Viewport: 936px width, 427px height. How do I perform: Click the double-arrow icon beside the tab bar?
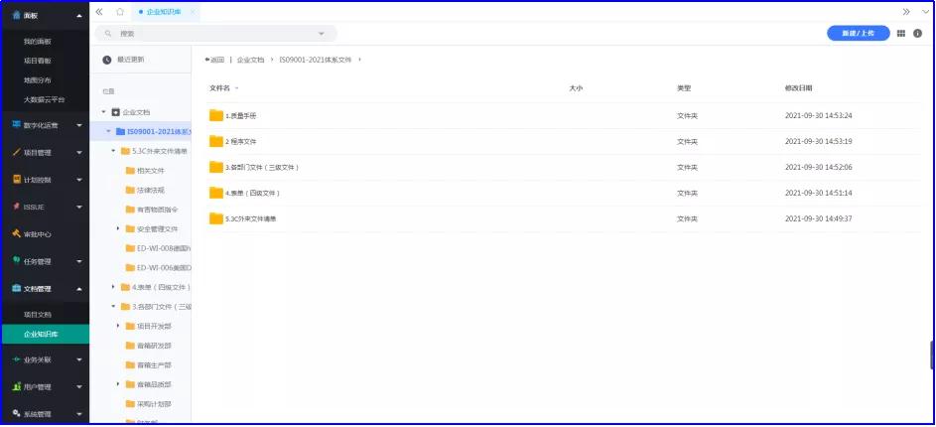906,12
